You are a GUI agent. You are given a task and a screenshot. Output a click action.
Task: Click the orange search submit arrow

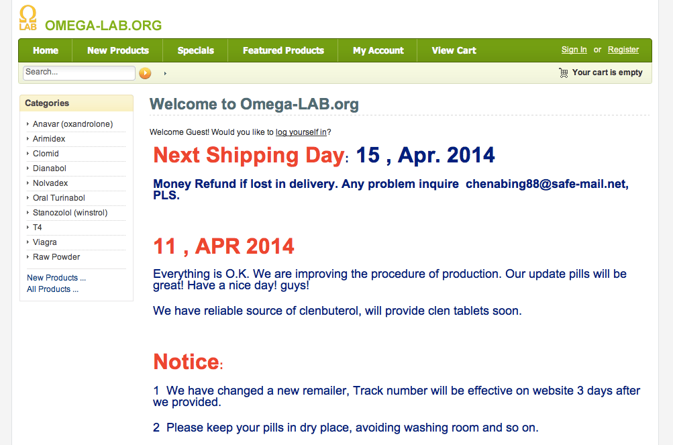pos(145,73)
